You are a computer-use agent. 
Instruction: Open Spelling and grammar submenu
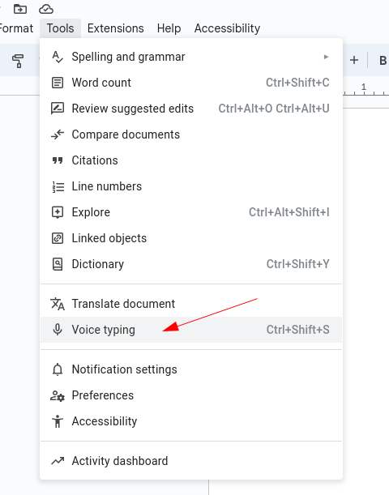(x=191, y=57)
